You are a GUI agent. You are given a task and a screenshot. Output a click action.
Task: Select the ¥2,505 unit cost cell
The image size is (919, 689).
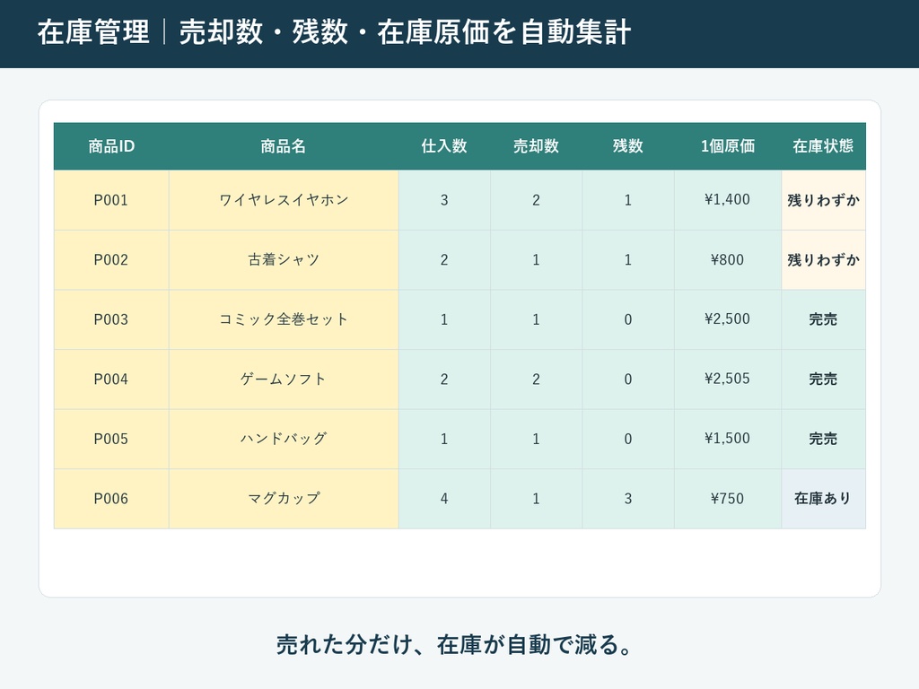pyautogui.click(x=727, y=379)
